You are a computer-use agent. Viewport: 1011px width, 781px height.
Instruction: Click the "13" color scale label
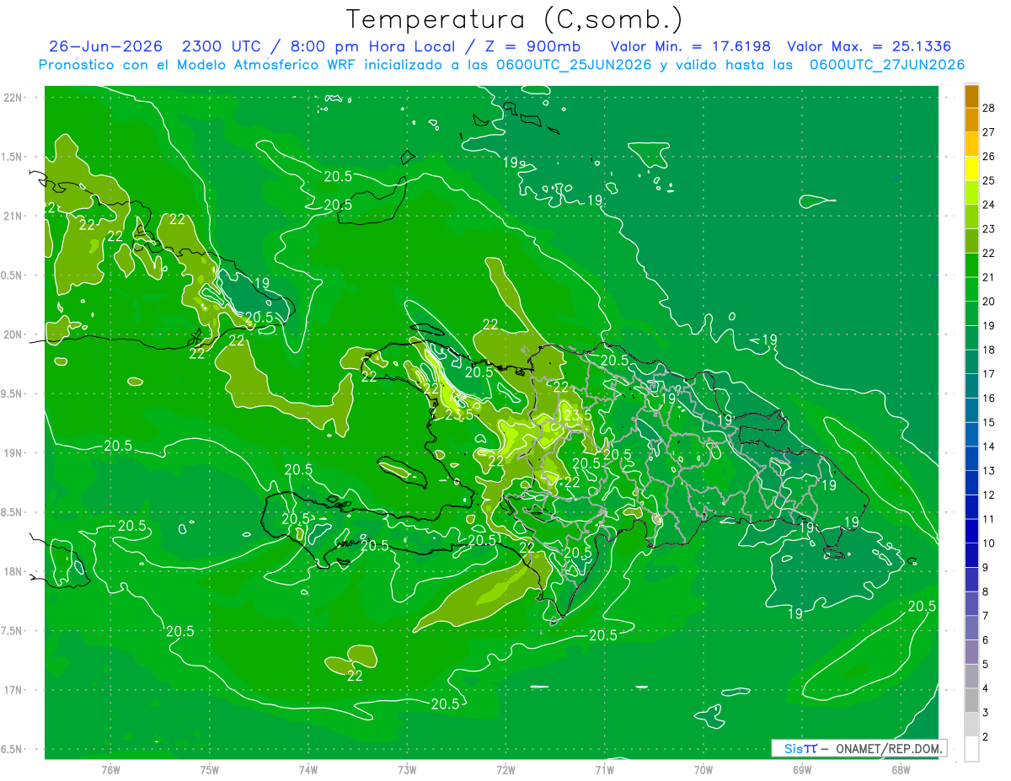(989, 471)
